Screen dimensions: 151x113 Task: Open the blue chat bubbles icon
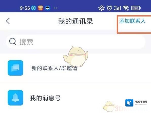point(15,68)
